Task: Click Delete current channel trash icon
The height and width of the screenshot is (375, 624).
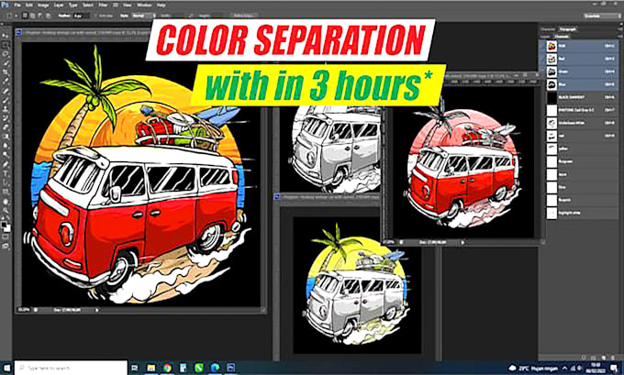Action: coord(613,358)
